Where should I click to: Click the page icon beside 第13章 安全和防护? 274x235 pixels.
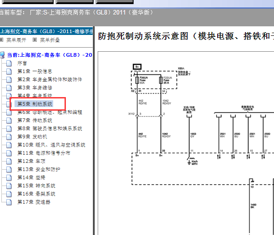click(9, 170)
